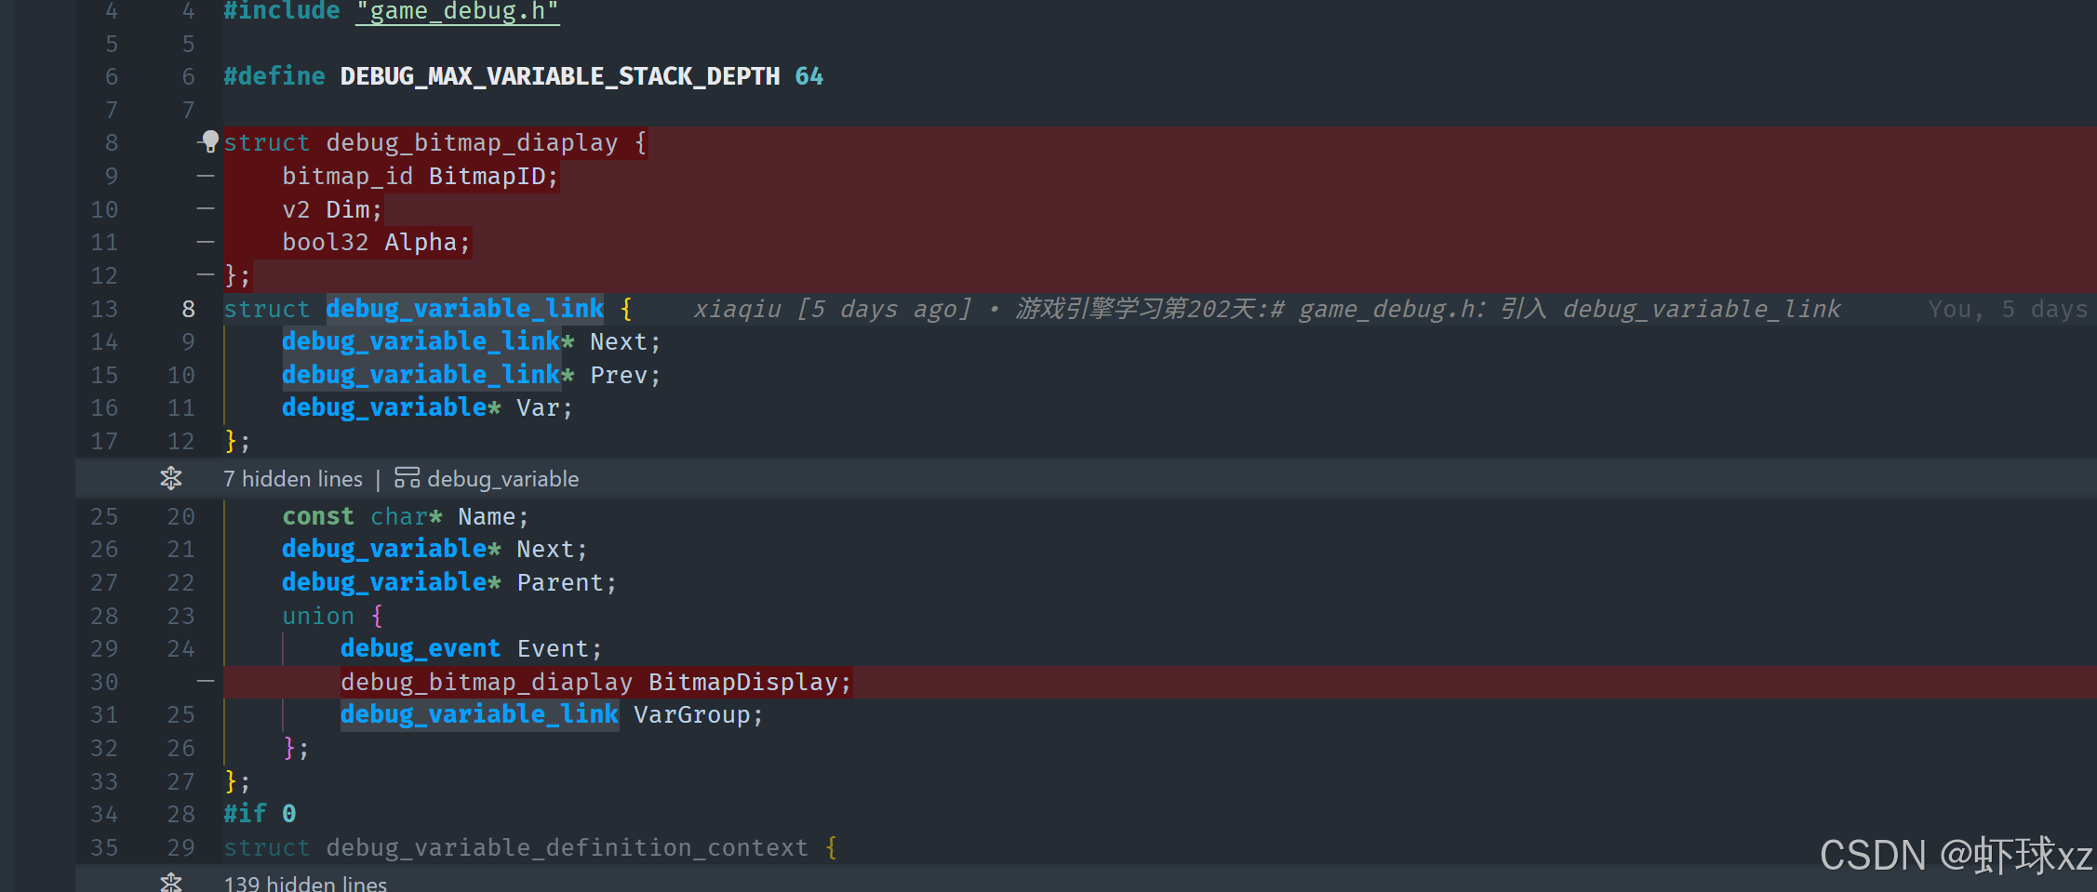Viewport: 2097px width, 892px height.
Task: Expand the 139 hidden lines unfold icon
Action: (x=171, y=882)
